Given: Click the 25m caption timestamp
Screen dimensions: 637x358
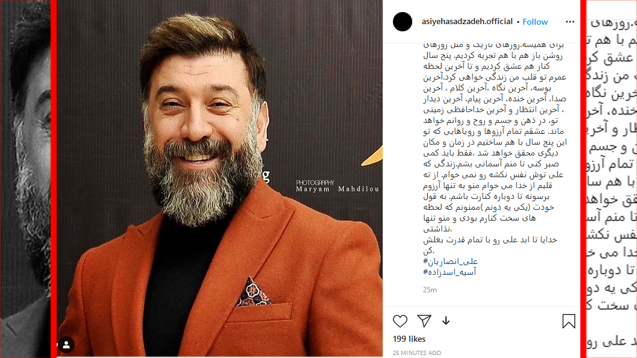Looking at the screenshot, I should click(430, 290).
